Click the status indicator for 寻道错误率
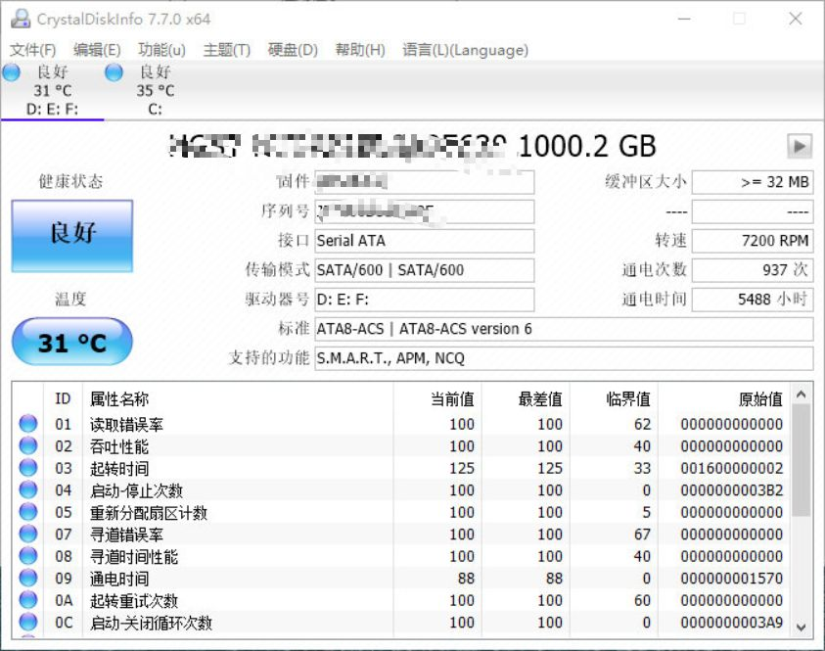 click(x=27, y=535)
